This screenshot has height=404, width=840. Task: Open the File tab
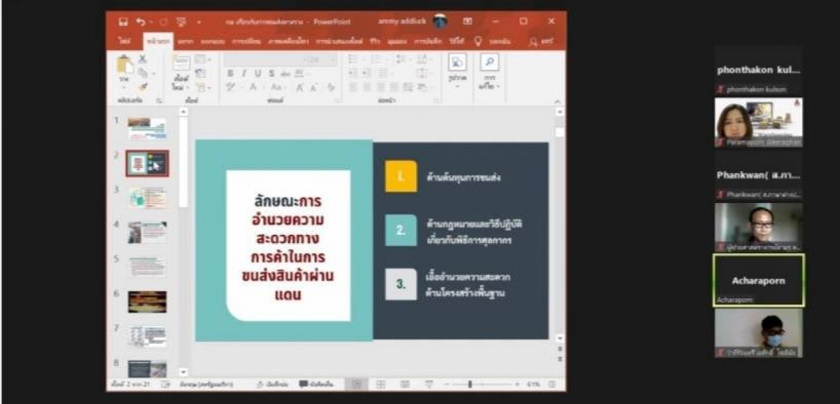click(x=125, y=41)
